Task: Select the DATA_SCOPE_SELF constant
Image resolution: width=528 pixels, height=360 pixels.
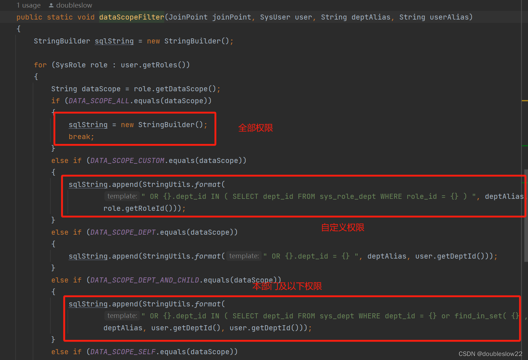Action: [123, 351]
